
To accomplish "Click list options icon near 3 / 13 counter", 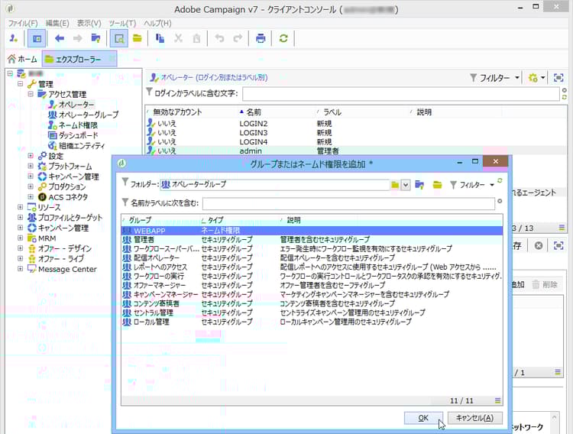I will (x=562, y=228).
